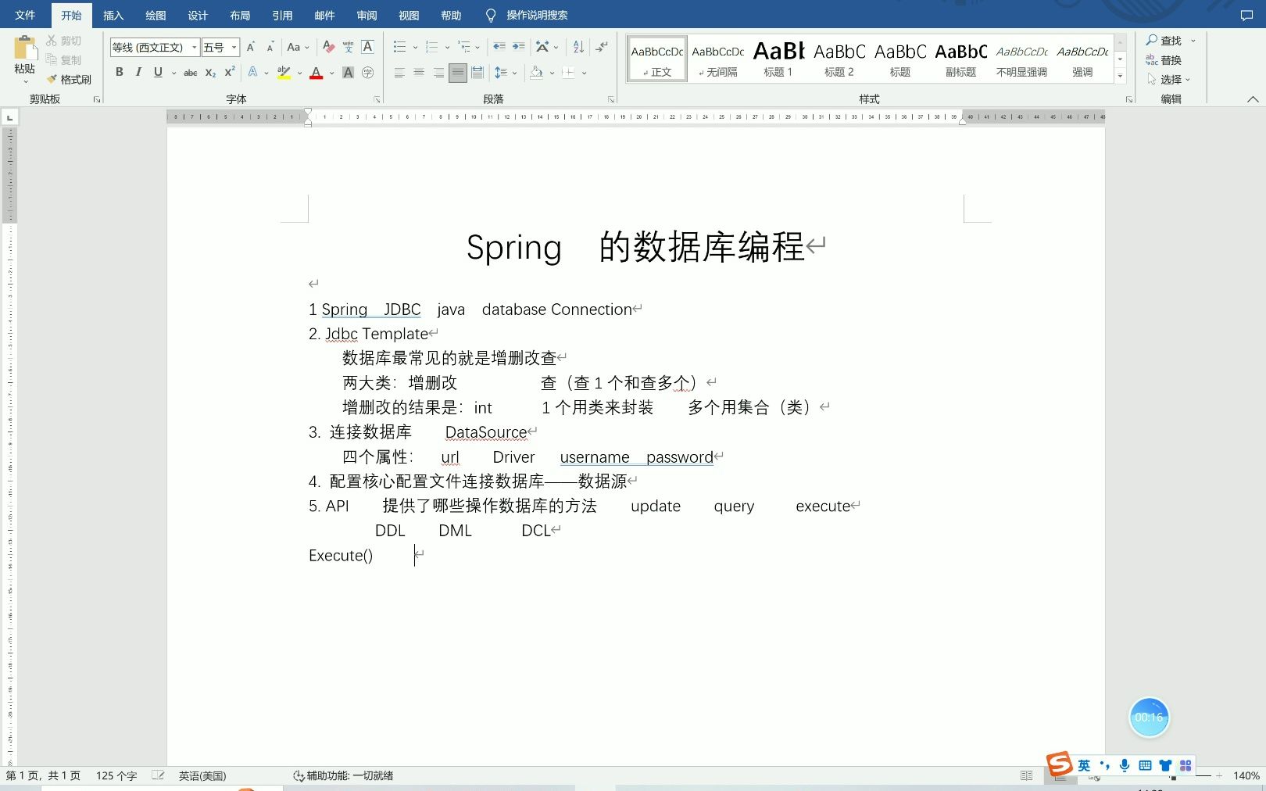1266x791 pixels.
Task: Click the tab selector at ruler corner
Action: click(x=9, y=117)
